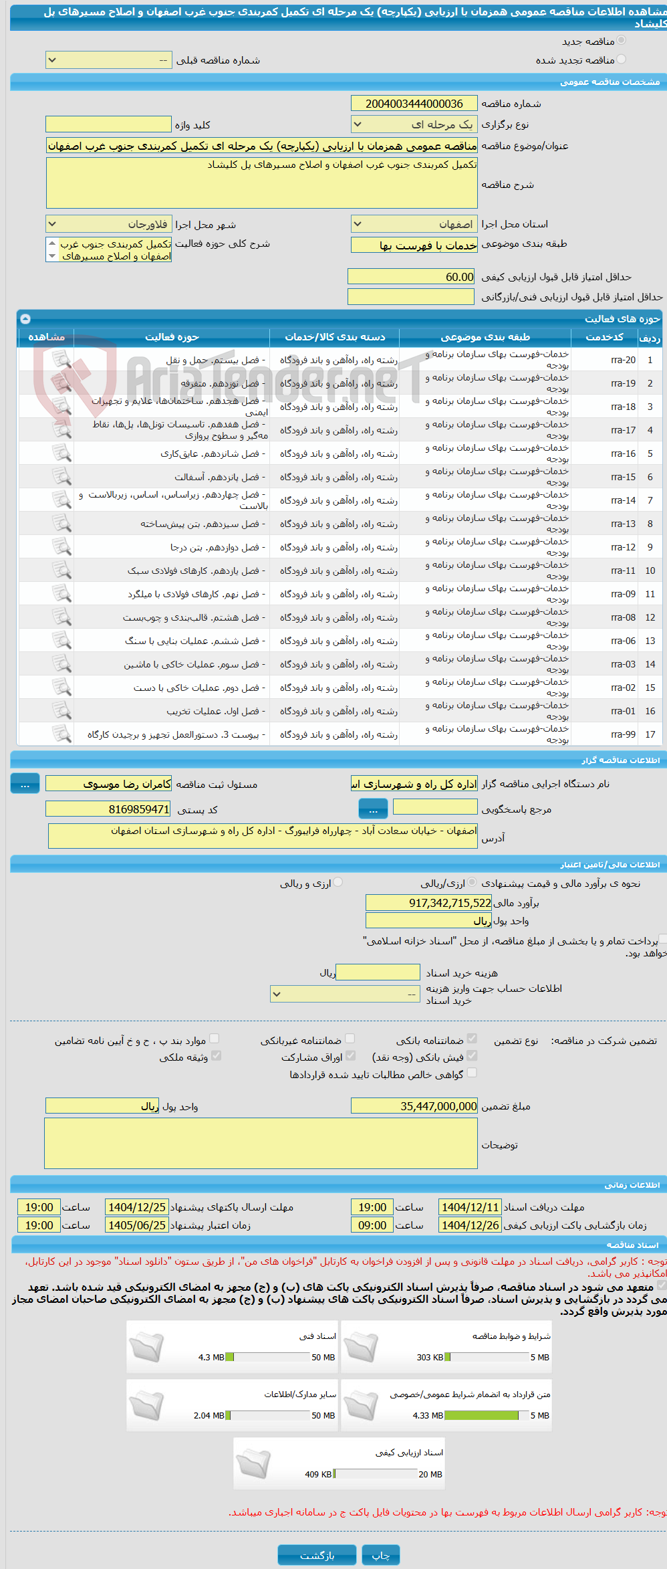Open view icon for row rra-03
Screen dimensions: 667x1569
[x=61, y=664]
